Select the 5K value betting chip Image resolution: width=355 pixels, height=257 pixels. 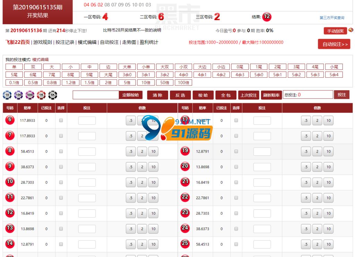point(53,95)
